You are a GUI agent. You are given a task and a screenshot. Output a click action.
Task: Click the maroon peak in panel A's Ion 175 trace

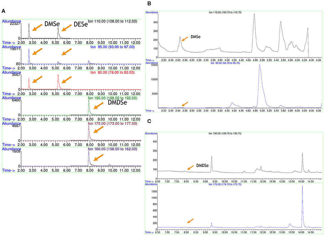point(89,133)
